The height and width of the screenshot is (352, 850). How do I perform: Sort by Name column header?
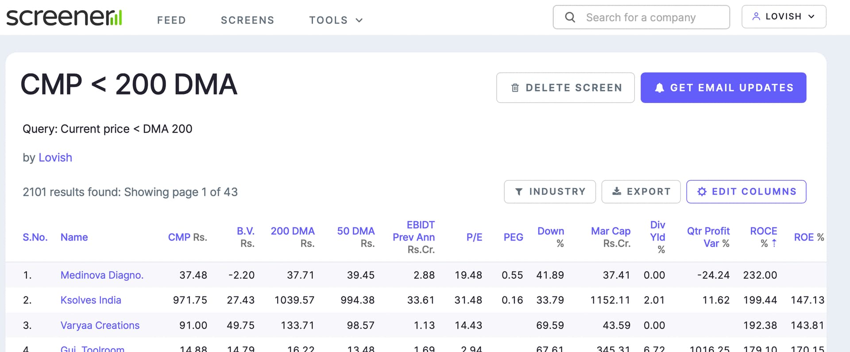(74, 237)
